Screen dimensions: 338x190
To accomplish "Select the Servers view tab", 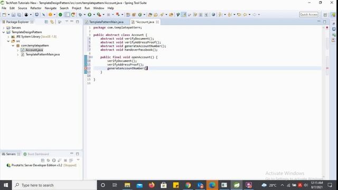I will coord(11,154).
